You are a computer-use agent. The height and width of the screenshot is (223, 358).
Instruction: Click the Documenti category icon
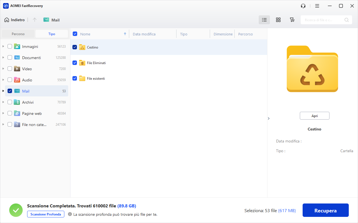17,57
